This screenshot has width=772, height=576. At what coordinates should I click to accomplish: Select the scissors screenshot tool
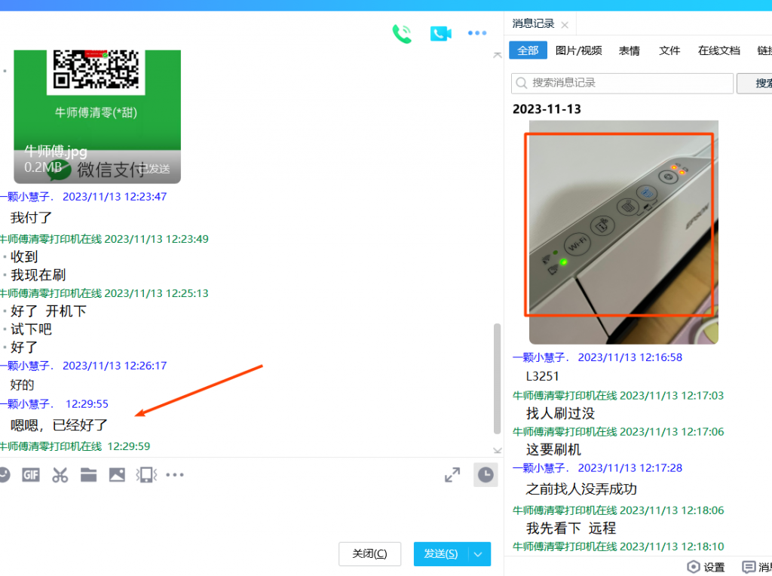[x=60, y=475]
